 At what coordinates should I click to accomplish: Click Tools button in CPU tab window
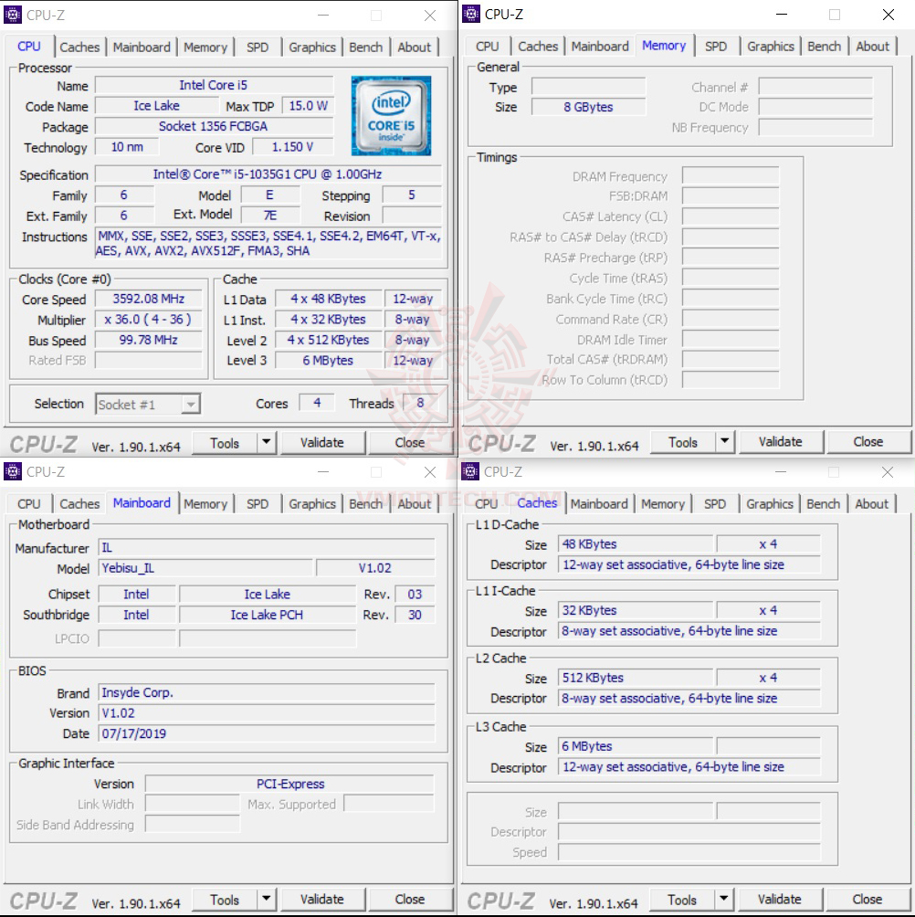click(225, 443)
